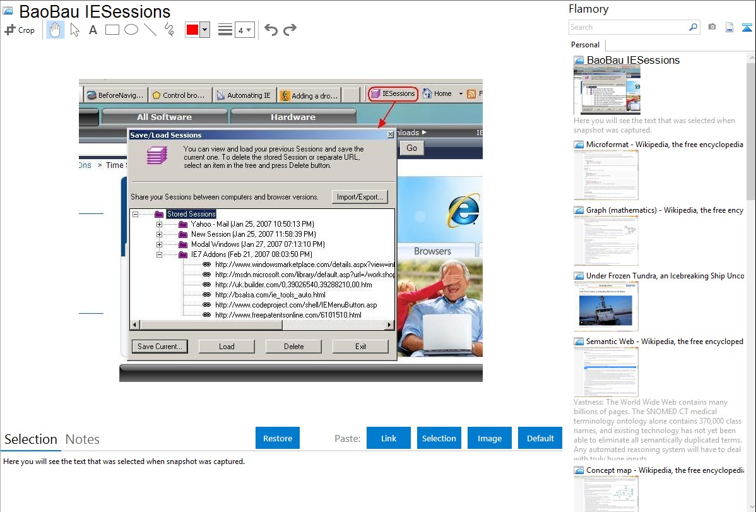756x512 pixels.
Task: Open the Automating IE browser tab
Action: [x=244, y=95]
